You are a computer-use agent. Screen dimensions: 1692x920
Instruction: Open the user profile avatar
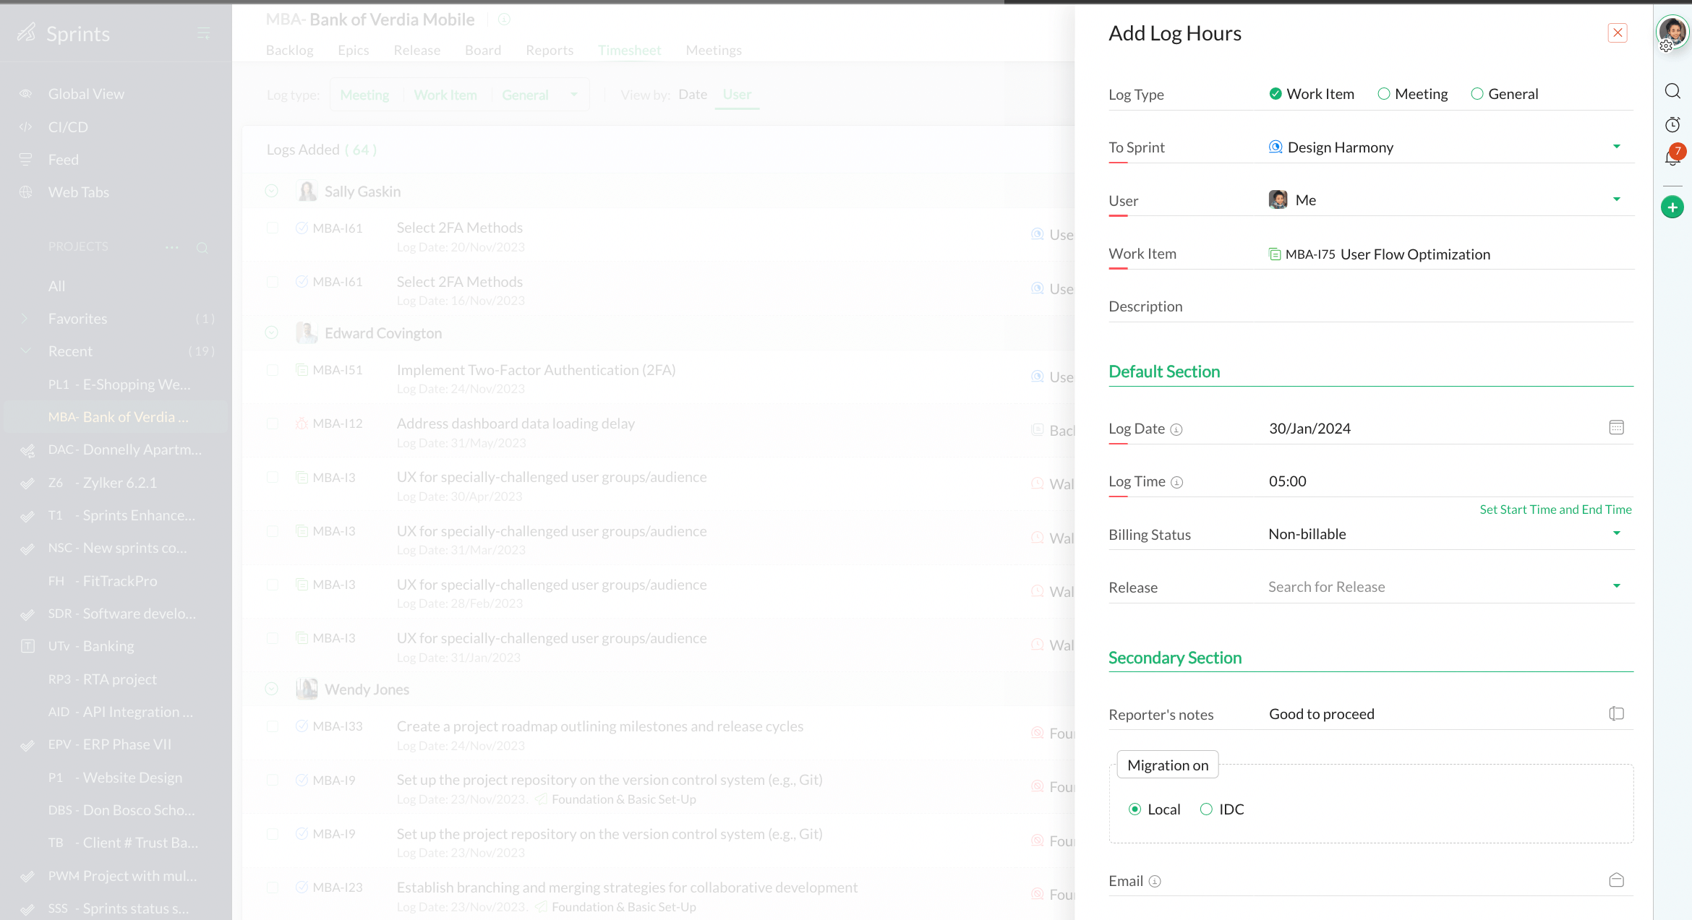coord(1672,32)
